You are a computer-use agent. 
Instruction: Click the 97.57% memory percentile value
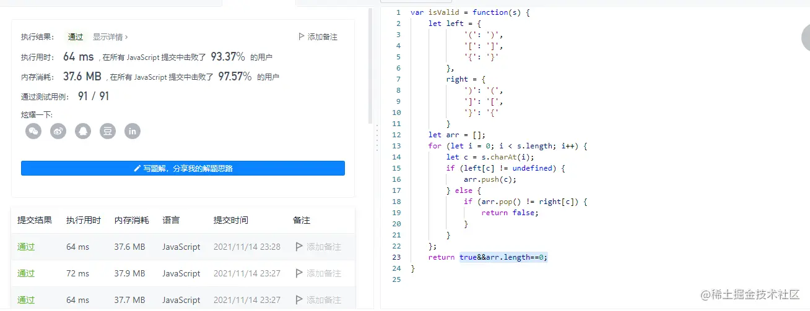pos(235,77)
